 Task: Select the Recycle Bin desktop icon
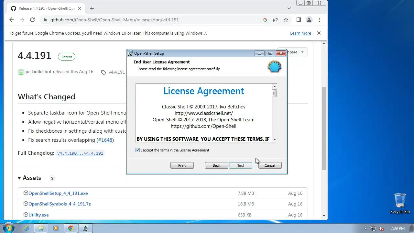(x=400, y=203)
